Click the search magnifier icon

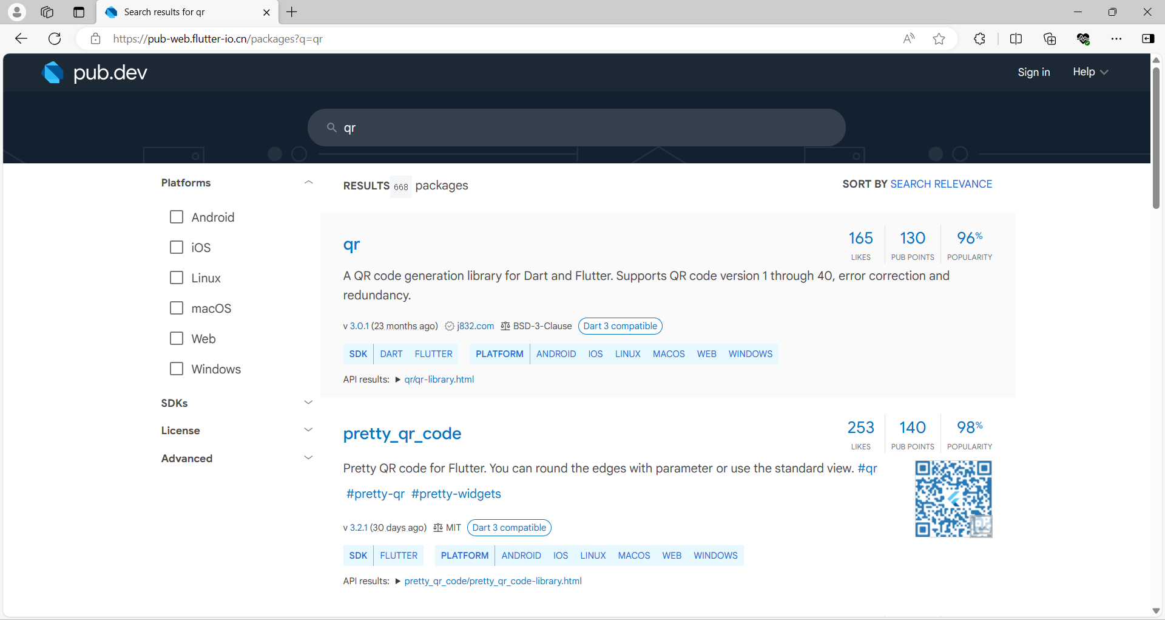tap(332, 128)
